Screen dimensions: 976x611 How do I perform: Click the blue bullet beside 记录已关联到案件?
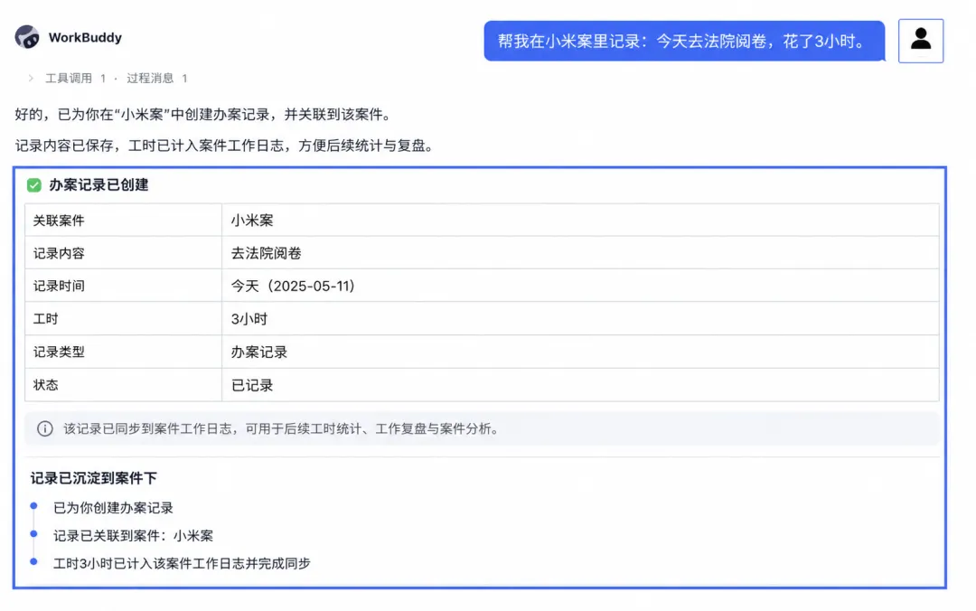pyautogui.click(x=33, y=534)
